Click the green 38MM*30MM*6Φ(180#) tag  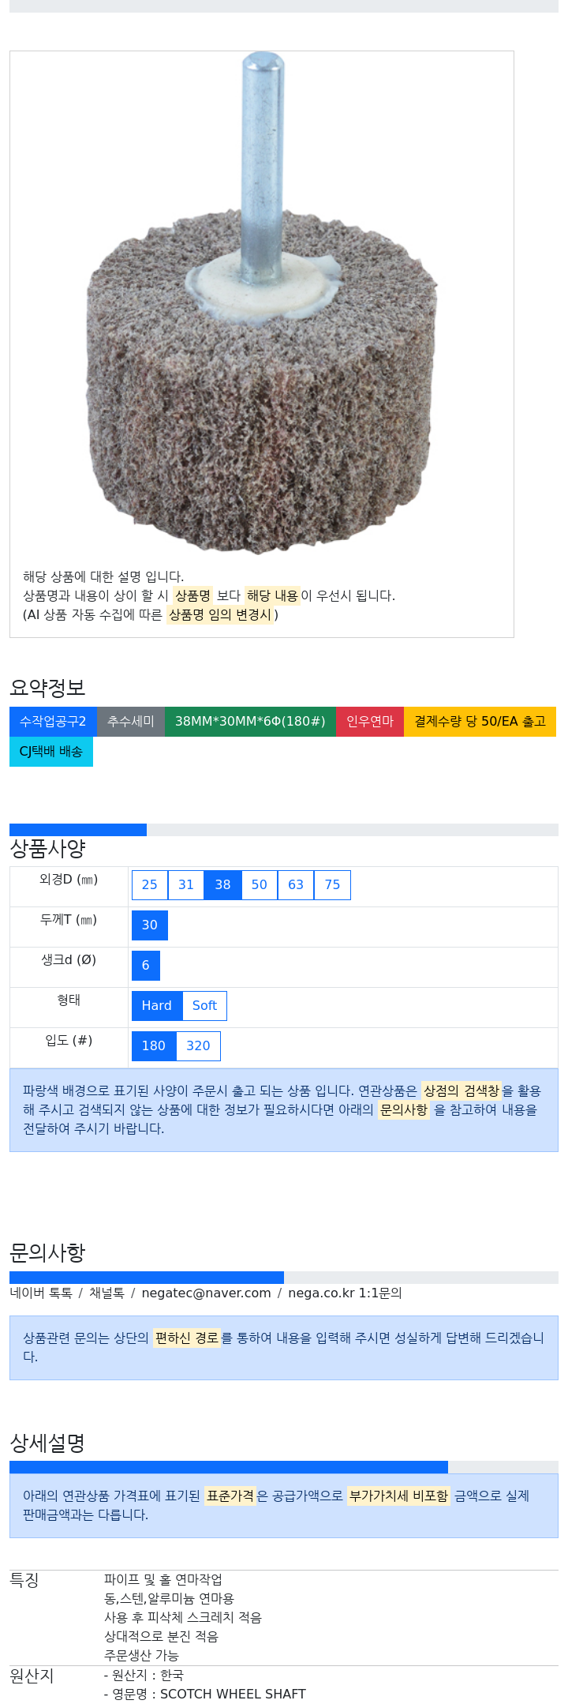point(250,722)
